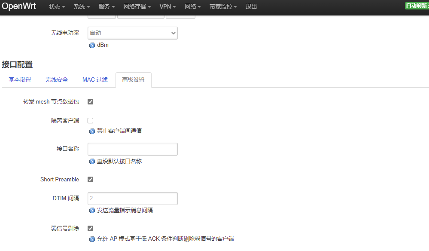Click the dBm unit hint text

tap(103, 45)
